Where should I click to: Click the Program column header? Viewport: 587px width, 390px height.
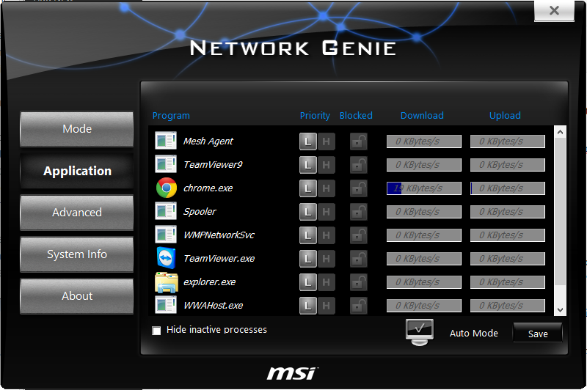(171, 116)
